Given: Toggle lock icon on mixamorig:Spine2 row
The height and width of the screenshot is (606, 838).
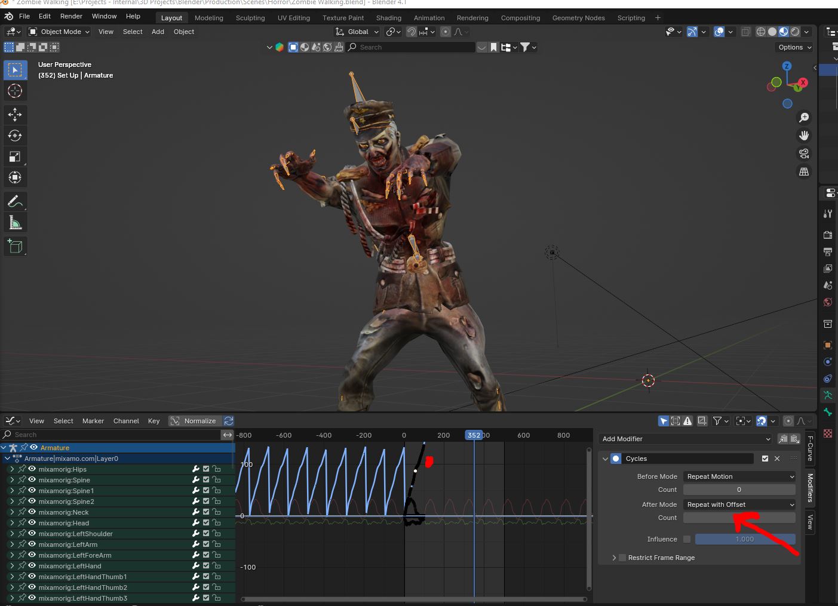Looking at the screenshot, I should tap(216, 502).
